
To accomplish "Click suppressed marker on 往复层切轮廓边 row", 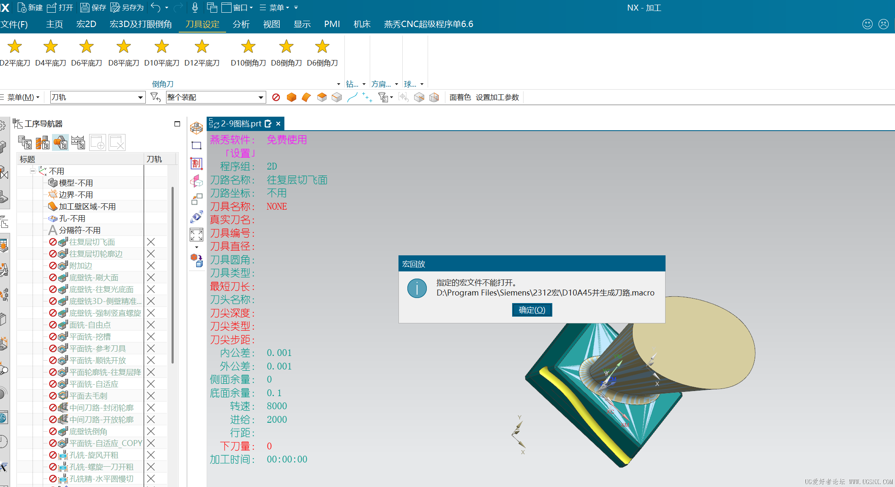I will click(x=53, y=254).
